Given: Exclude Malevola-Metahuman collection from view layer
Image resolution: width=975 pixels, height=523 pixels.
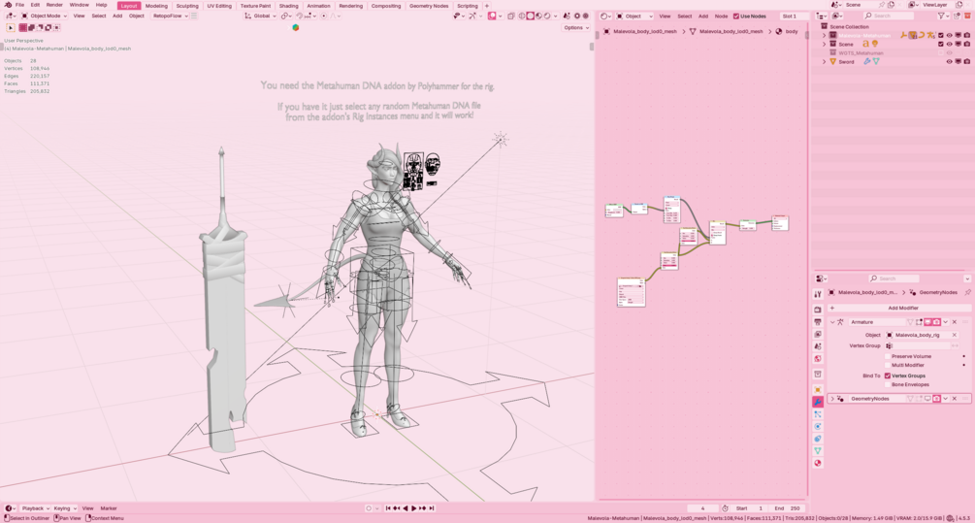Looking at the screenshot, I should (941, 36).
